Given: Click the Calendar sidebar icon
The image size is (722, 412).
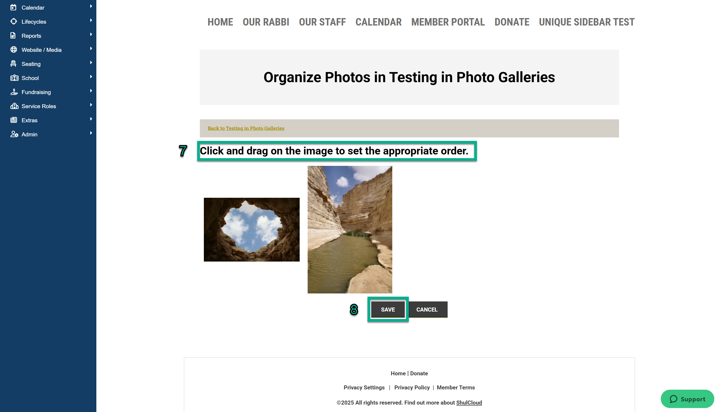Looking at the screenshot, I should 13,7.
